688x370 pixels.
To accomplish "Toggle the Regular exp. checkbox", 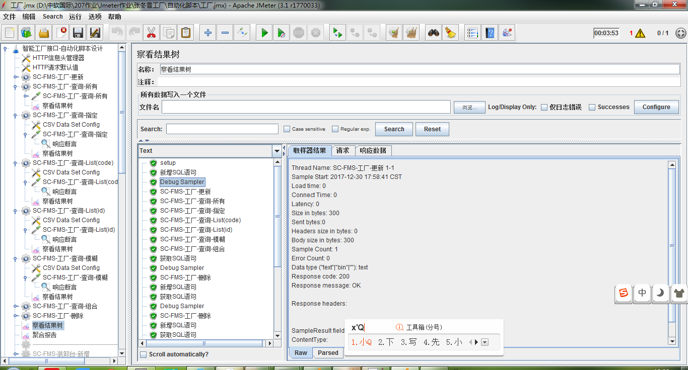I will click(335, 129).
